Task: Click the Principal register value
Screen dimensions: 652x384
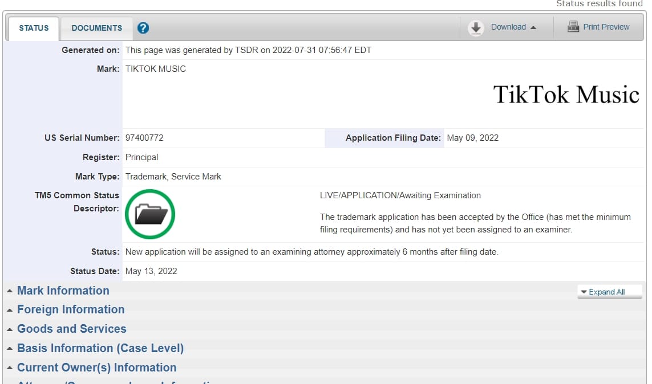Action: (x=142, y=157)
